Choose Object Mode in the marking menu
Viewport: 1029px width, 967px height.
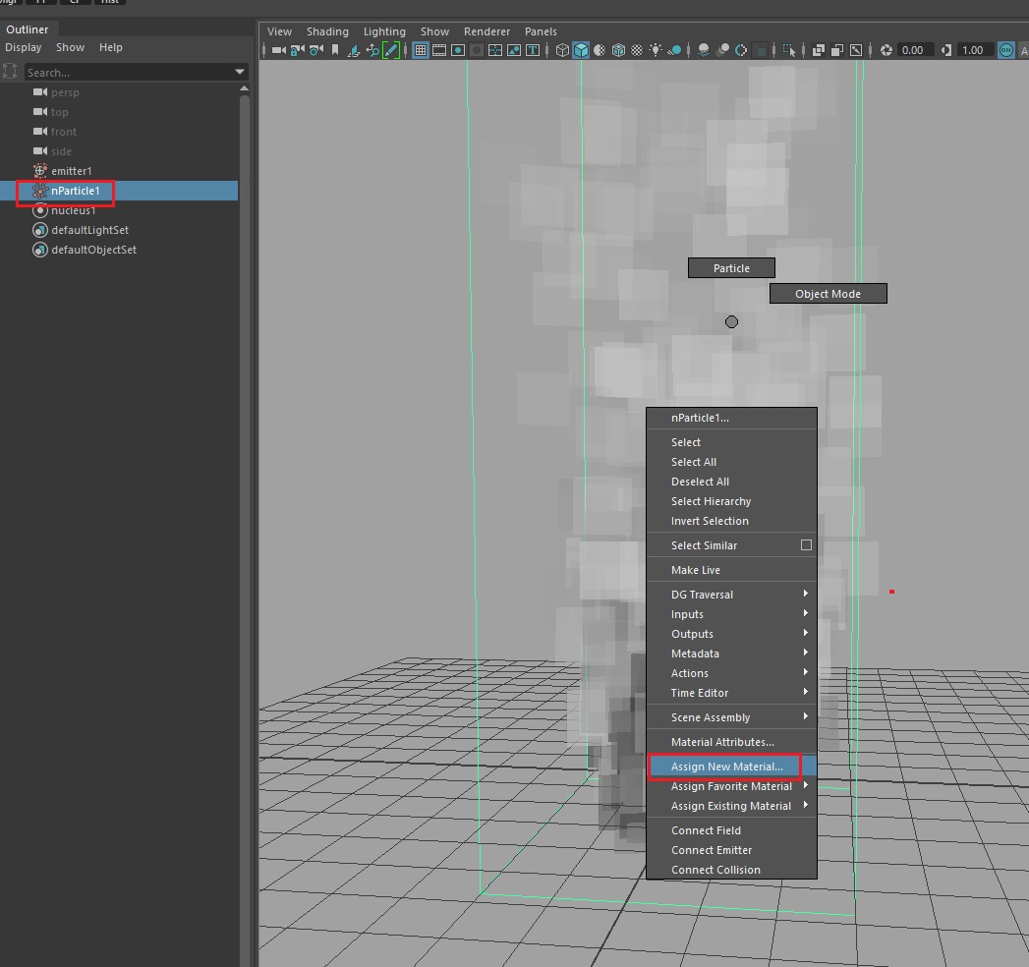click(829, 293)
